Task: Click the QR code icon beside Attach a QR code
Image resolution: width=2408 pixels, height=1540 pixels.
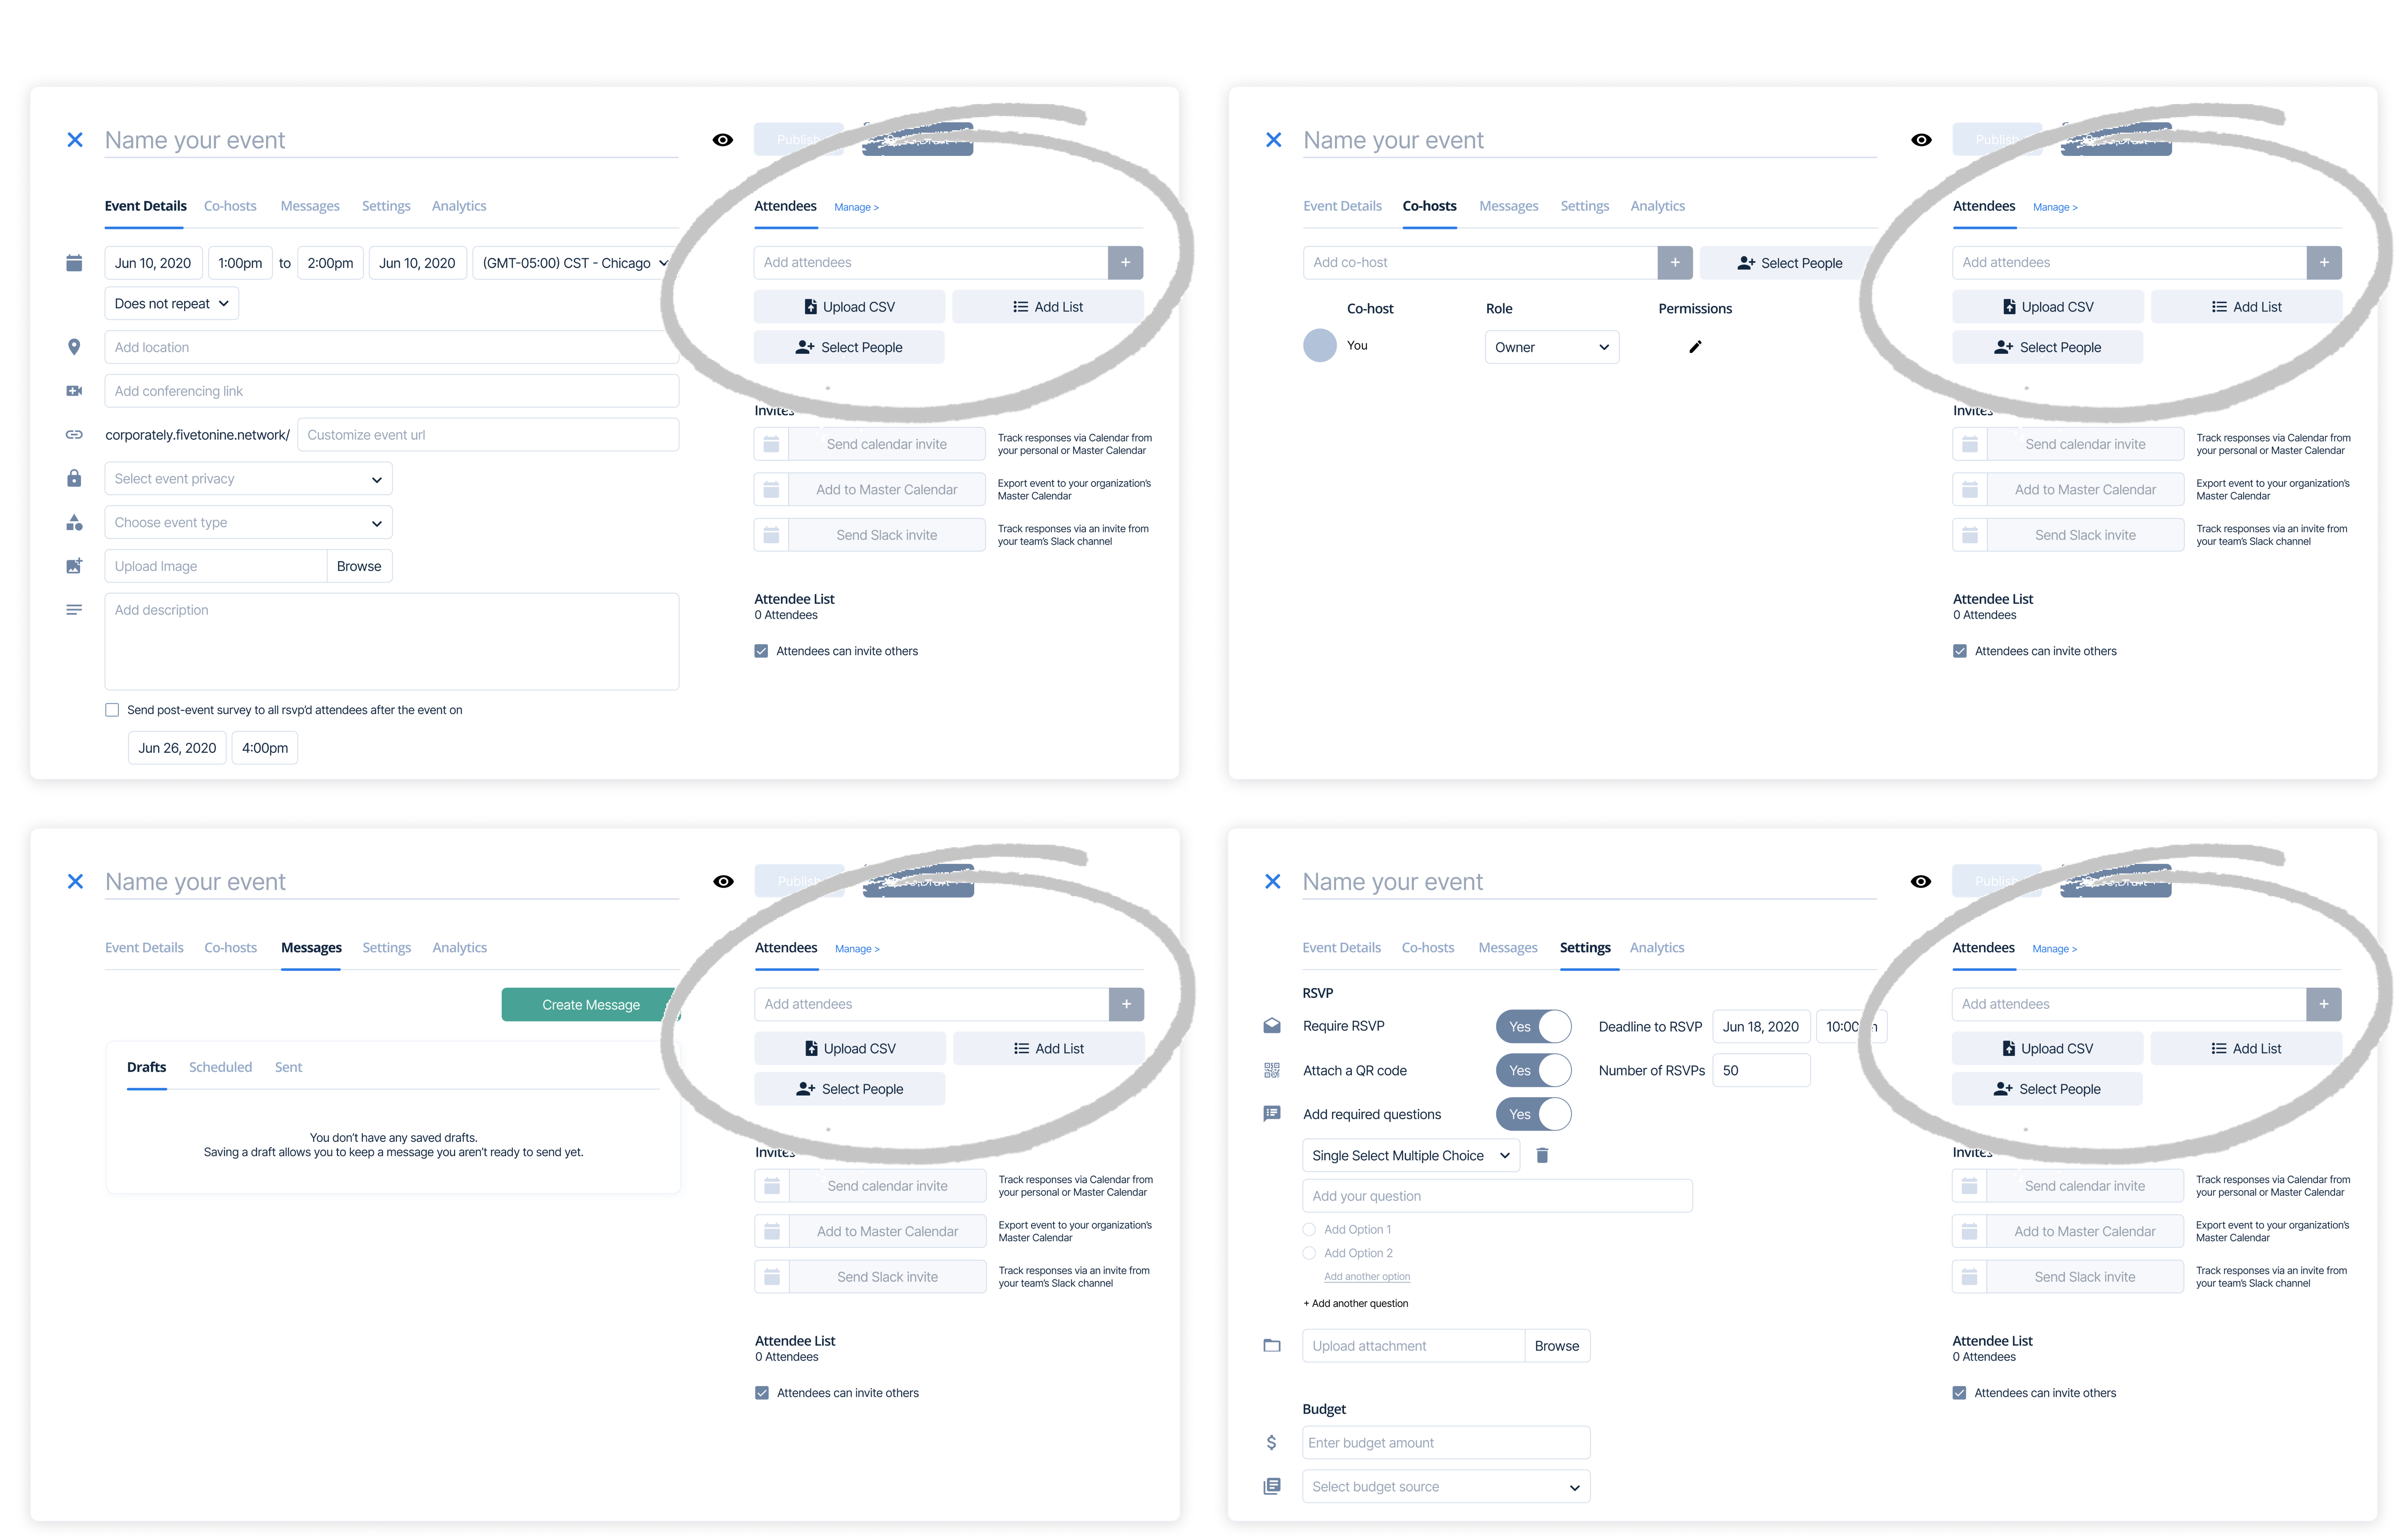Action: pyautogui.click(x=1272, y=1070)
